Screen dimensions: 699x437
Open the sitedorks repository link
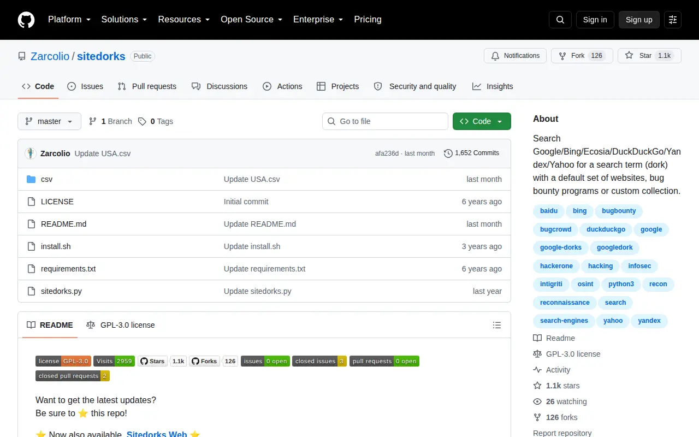tap(101, 56)
